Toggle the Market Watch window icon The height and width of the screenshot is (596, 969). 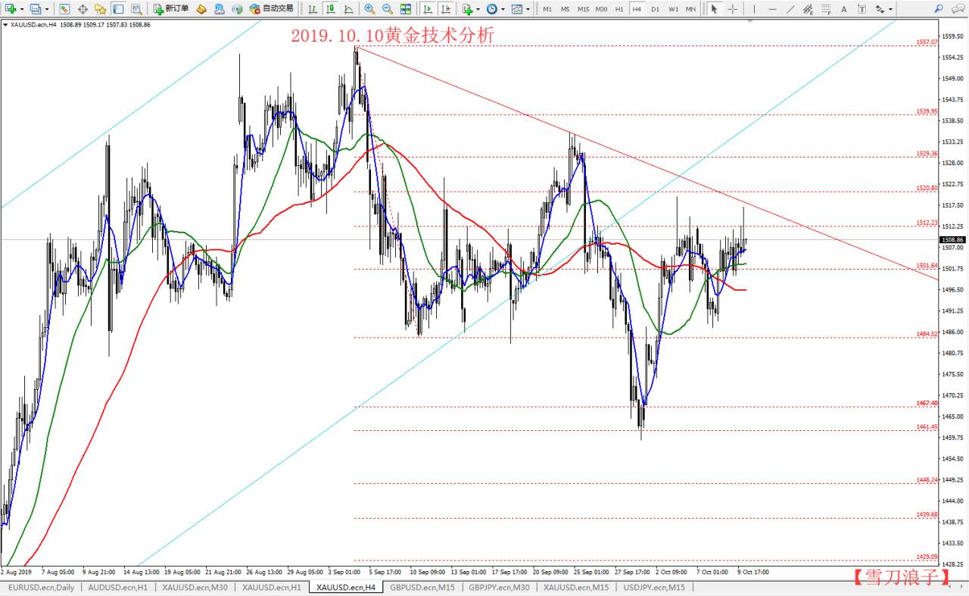64,9
